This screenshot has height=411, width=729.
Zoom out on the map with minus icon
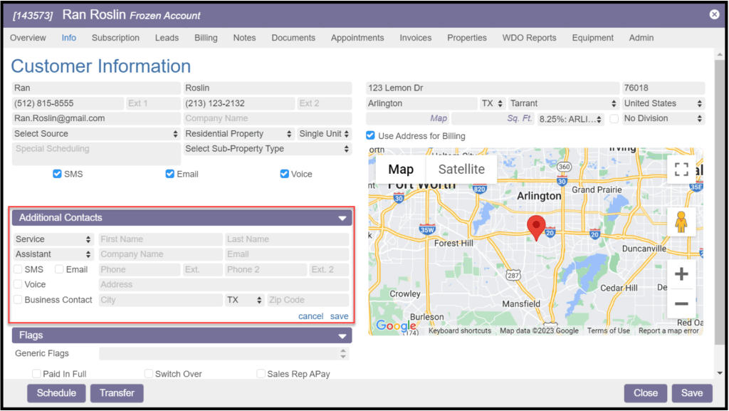click(x=681, y=304)
